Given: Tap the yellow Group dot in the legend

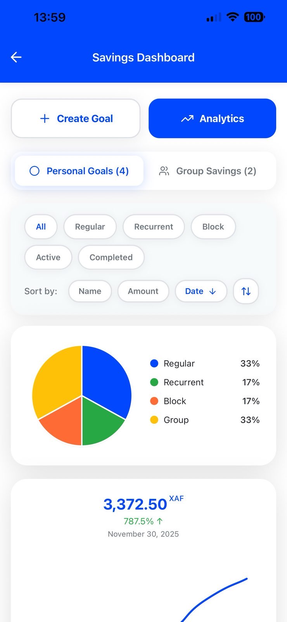Looking at the screenshot, I should point(154,420).
